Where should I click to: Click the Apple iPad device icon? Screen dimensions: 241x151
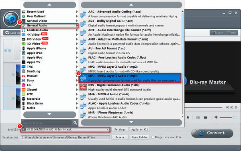tap(24, 53)
